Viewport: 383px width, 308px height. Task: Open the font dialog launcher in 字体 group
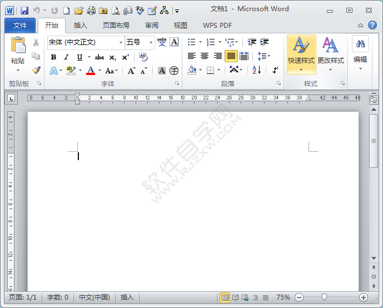[177, 83]
